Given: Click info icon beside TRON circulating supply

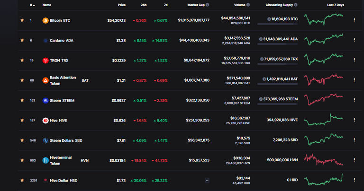Looking at the screenshot, I should 262,59.
